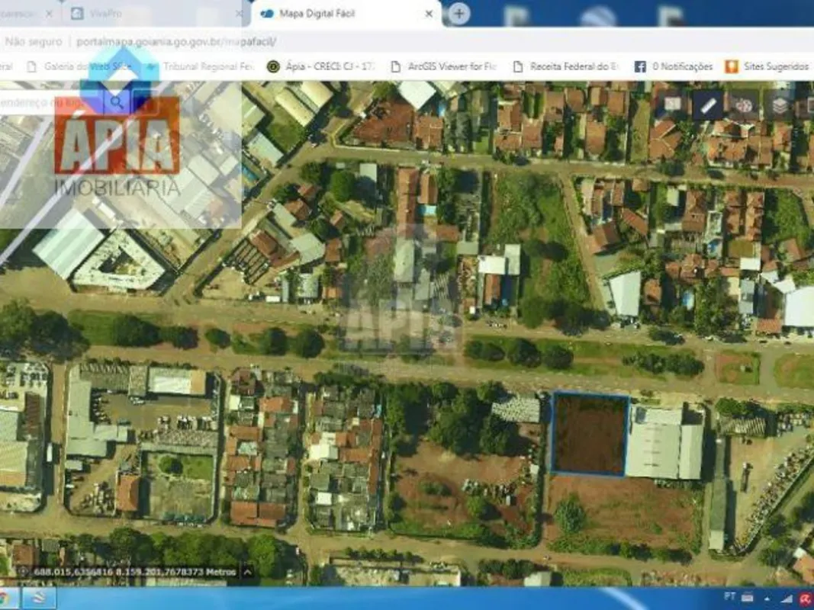Focus the endereço search input field
The height and width of the screenshot is (610, 814).
pyautogui.click(x=51, y=103)
